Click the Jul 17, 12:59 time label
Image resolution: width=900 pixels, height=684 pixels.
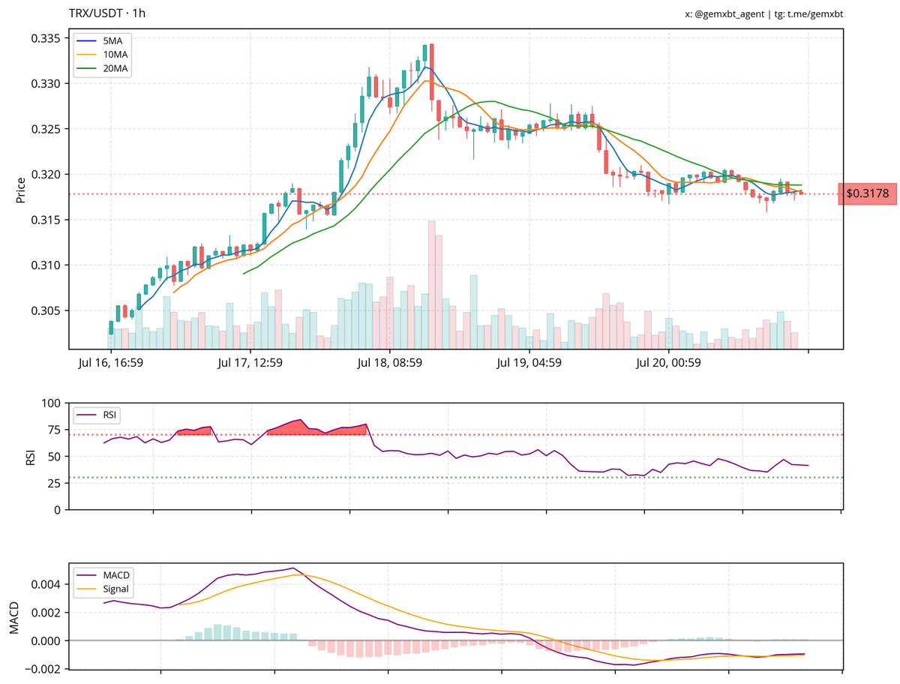click(250, 363)
